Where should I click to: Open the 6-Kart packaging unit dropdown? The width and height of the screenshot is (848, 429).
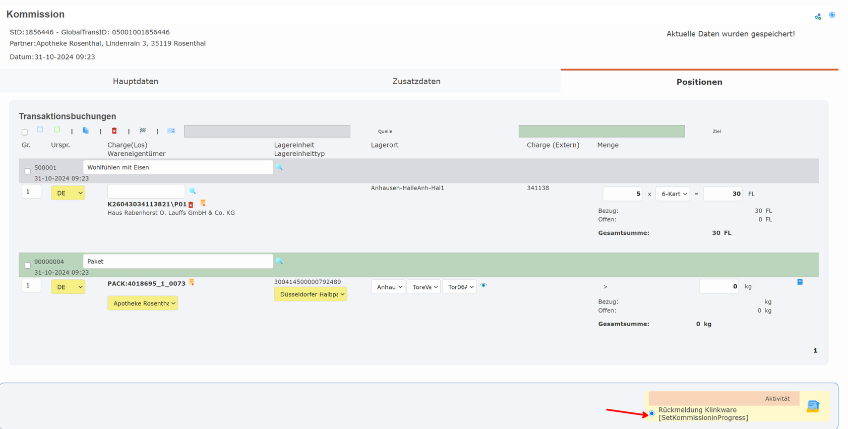coord(673,194)
